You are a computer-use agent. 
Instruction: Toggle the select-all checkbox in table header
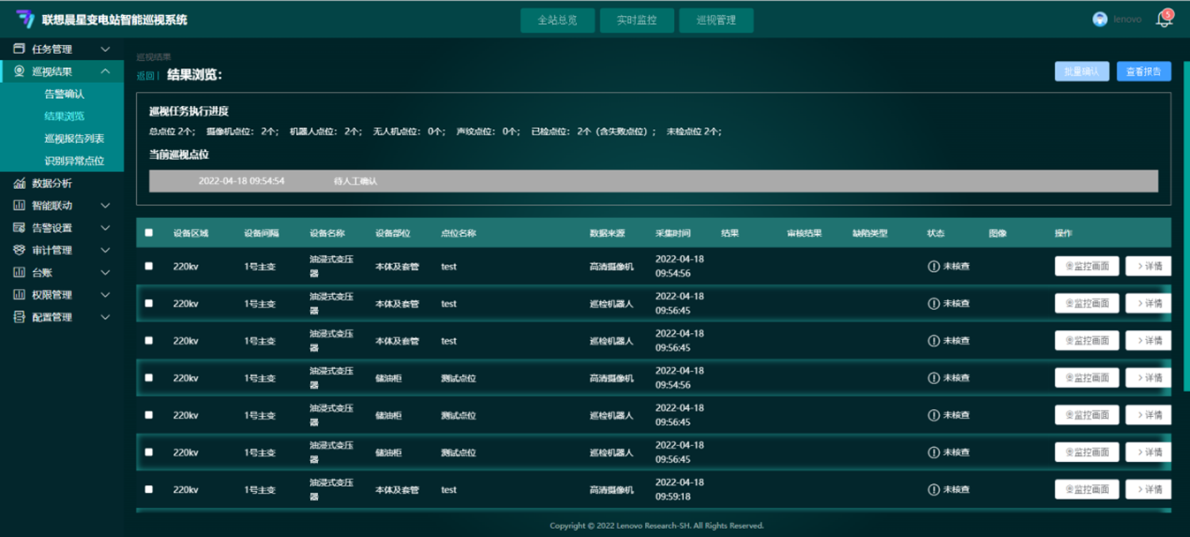click(x=148, y=233)
